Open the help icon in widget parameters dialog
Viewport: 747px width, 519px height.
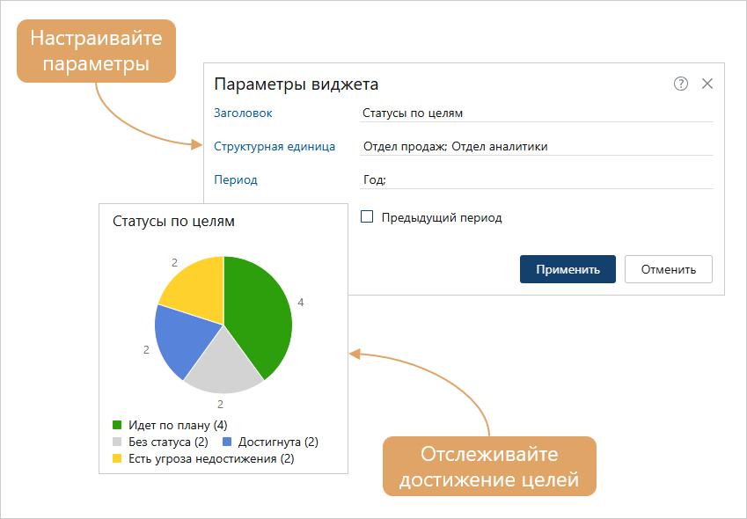[680, 83]
